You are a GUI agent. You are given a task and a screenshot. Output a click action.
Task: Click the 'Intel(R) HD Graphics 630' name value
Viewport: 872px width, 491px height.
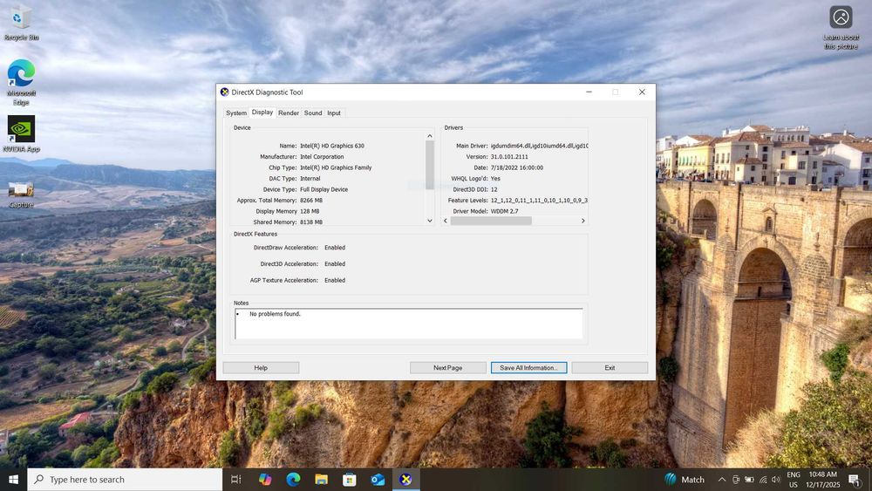[332, 146]
